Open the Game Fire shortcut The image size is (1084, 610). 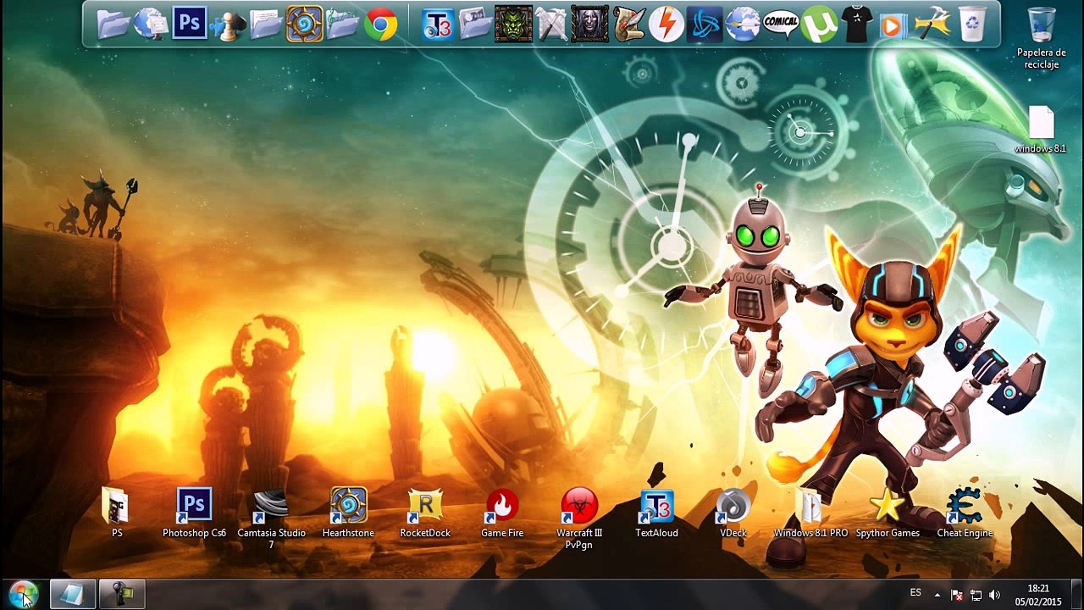pos(502,513)
